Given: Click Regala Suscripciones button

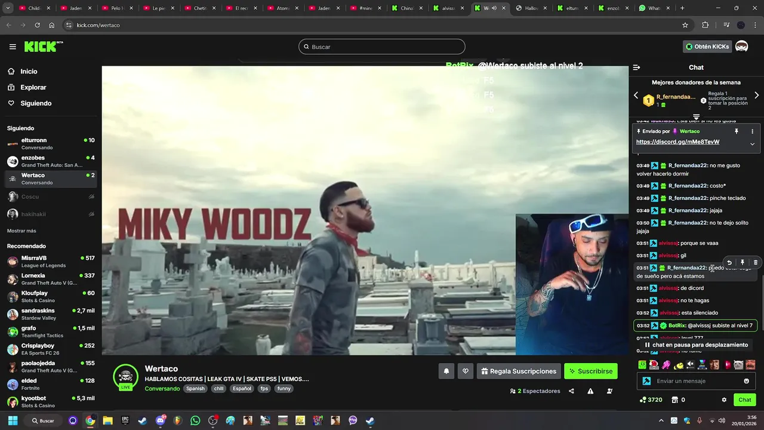Looking at the screenshot, I should pos(519,371).
